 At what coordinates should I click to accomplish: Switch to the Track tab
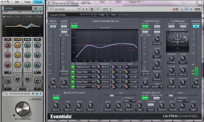(27, 2)
